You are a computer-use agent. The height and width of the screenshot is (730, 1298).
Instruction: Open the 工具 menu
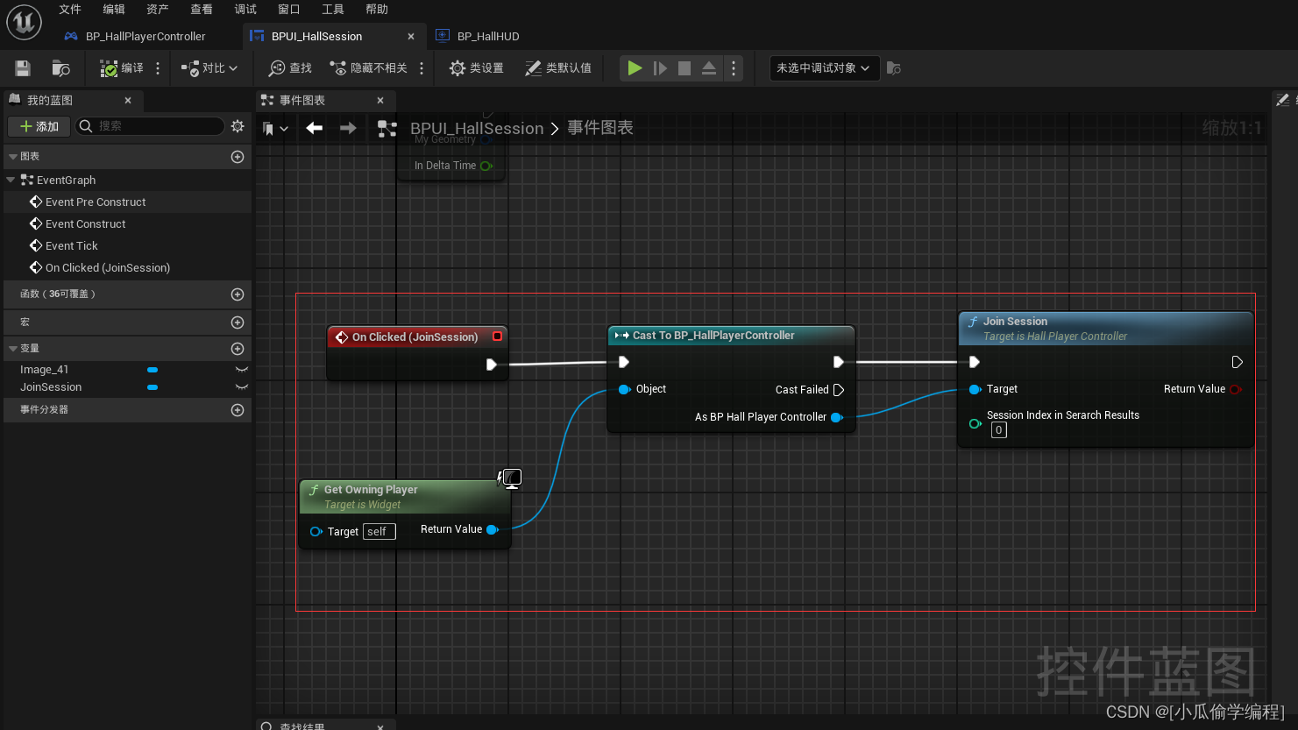pyautogui.click(x=333, y=9)
